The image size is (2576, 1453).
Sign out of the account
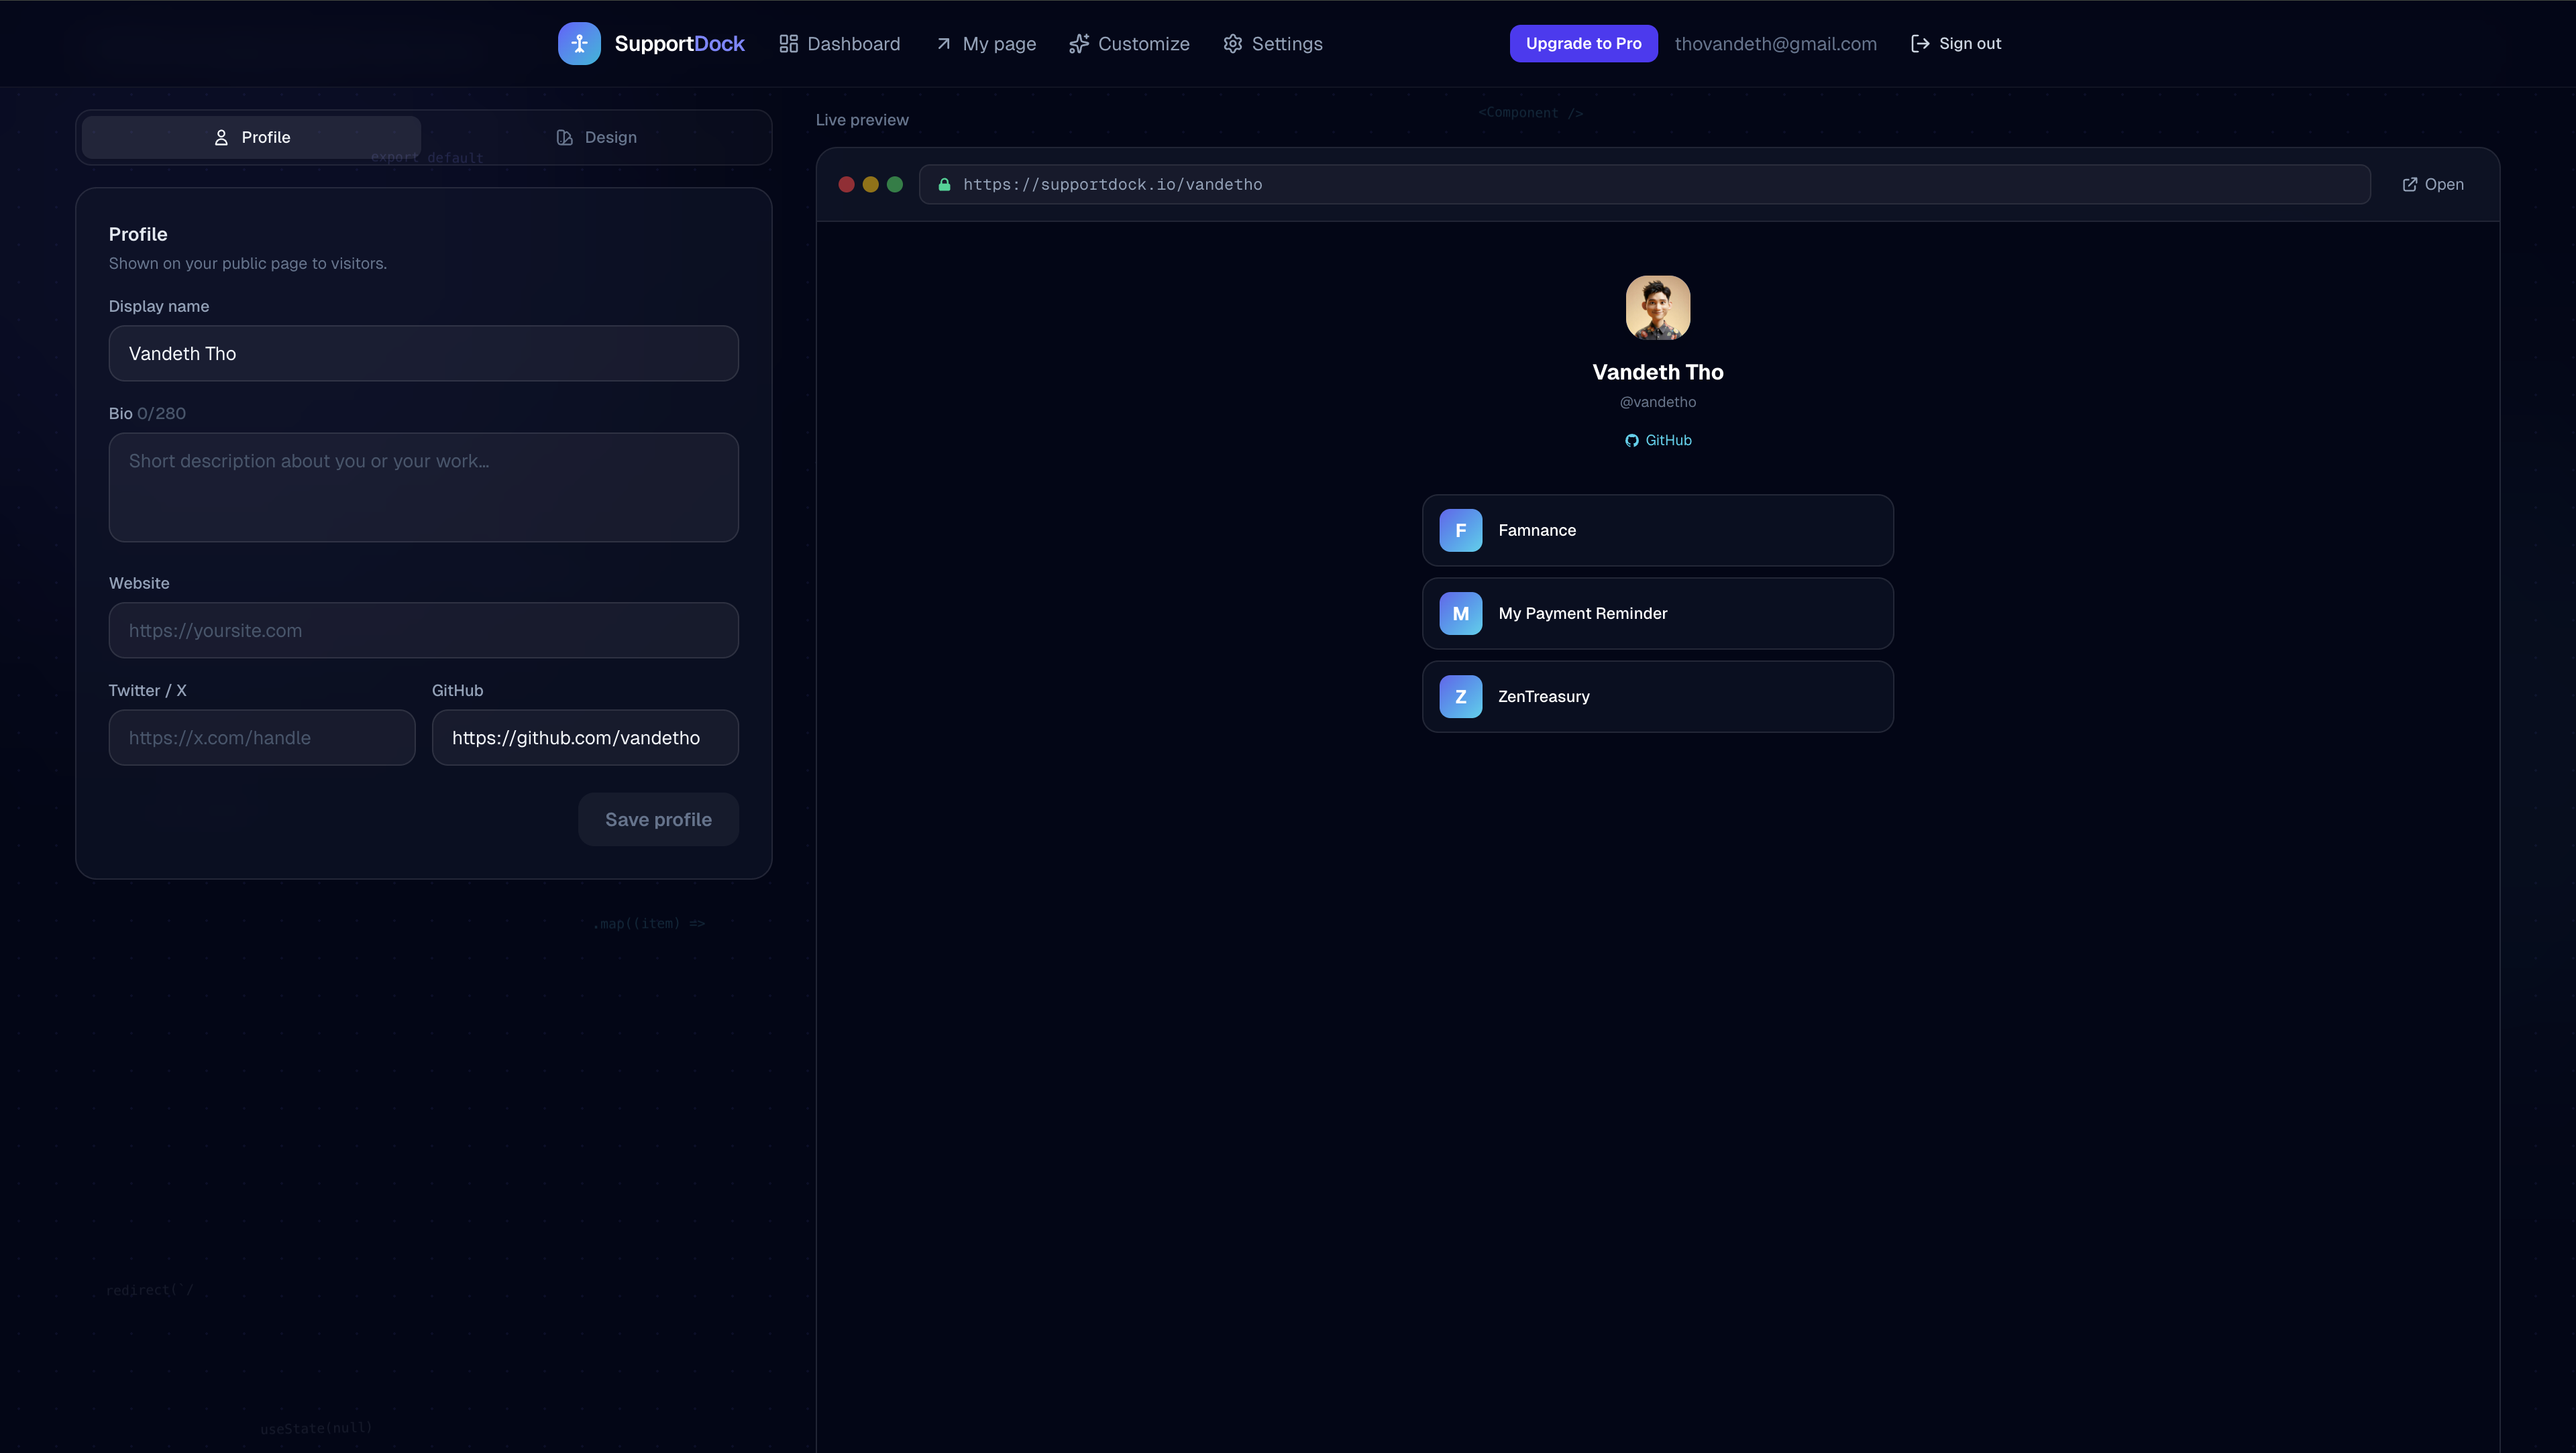[1955, 43]
